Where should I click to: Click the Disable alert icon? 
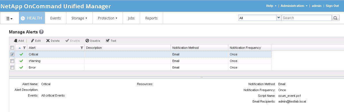point(87,41)
